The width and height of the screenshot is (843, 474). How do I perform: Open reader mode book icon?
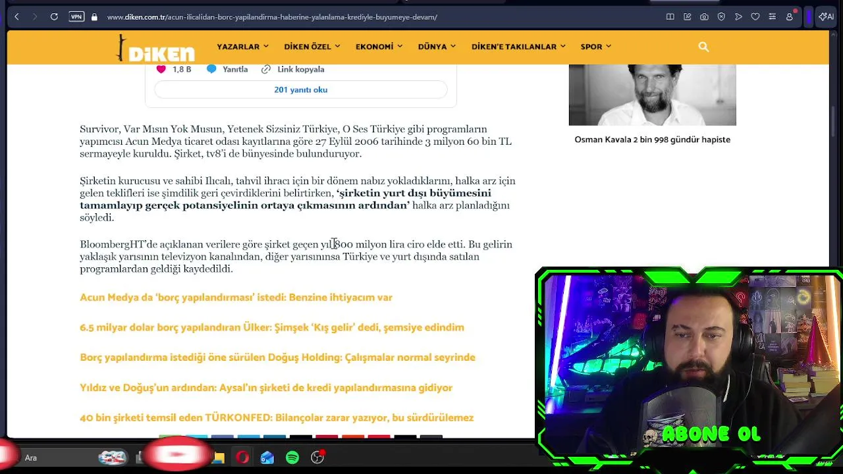pyautogui.click(x=670, y=16)
